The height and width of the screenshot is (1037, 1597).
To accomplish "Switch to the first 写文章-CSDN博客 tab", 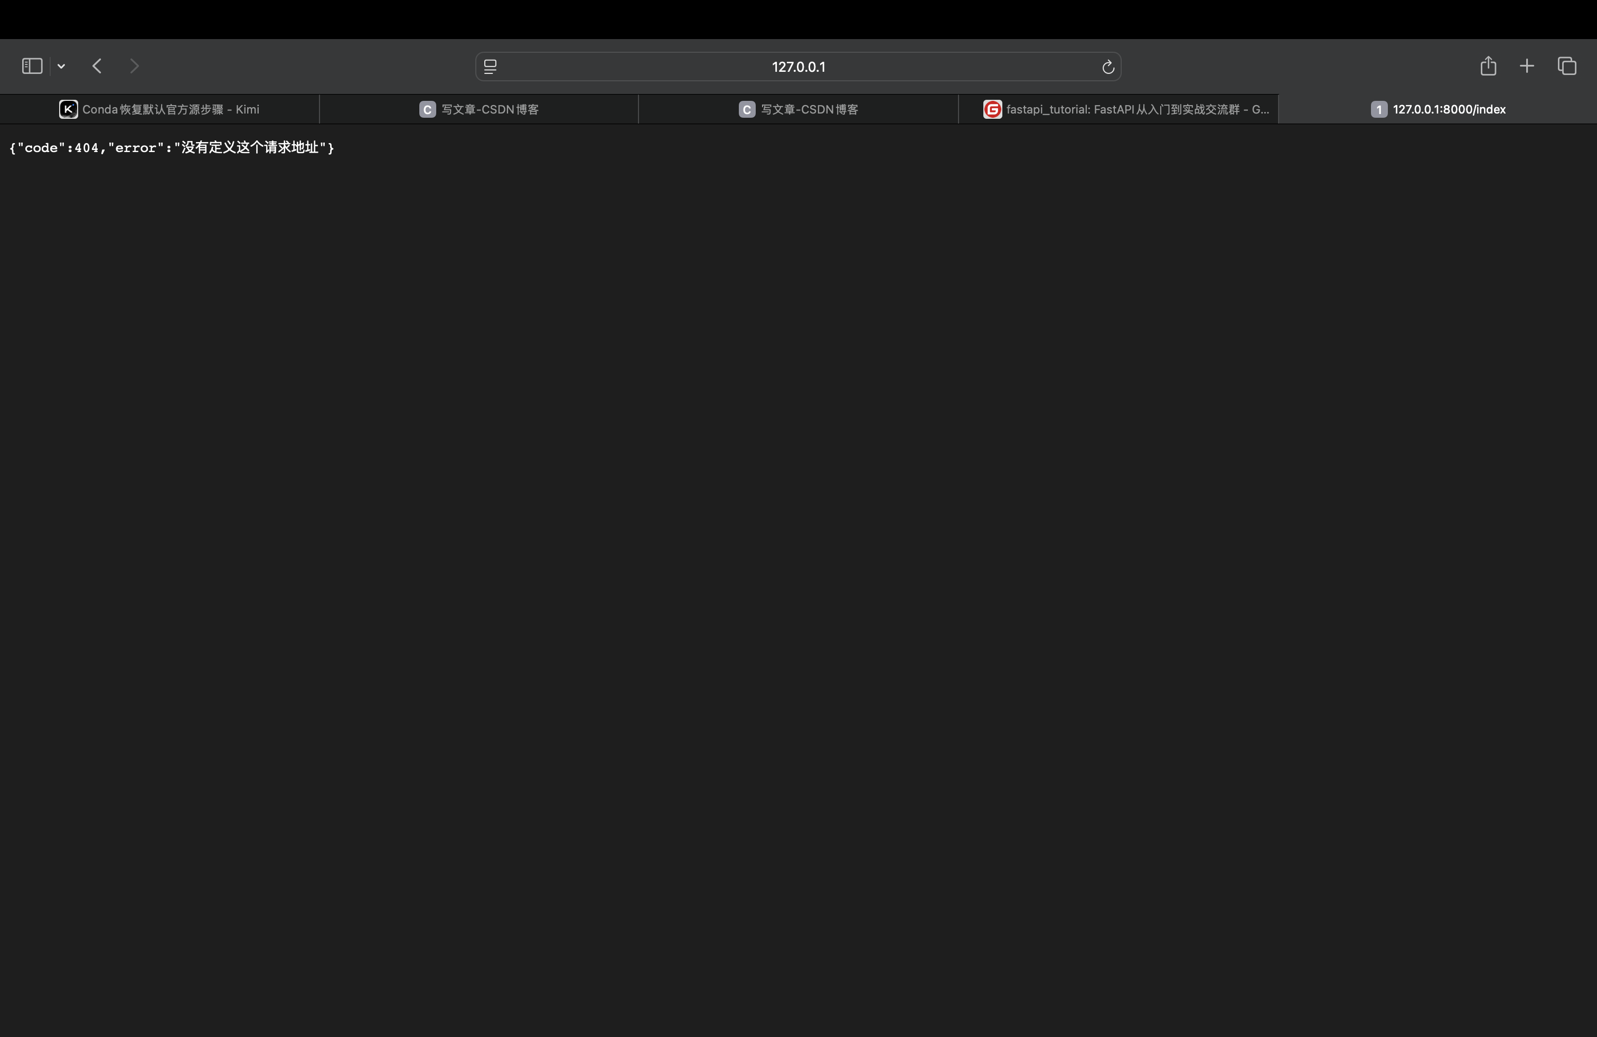I will 489,109.
